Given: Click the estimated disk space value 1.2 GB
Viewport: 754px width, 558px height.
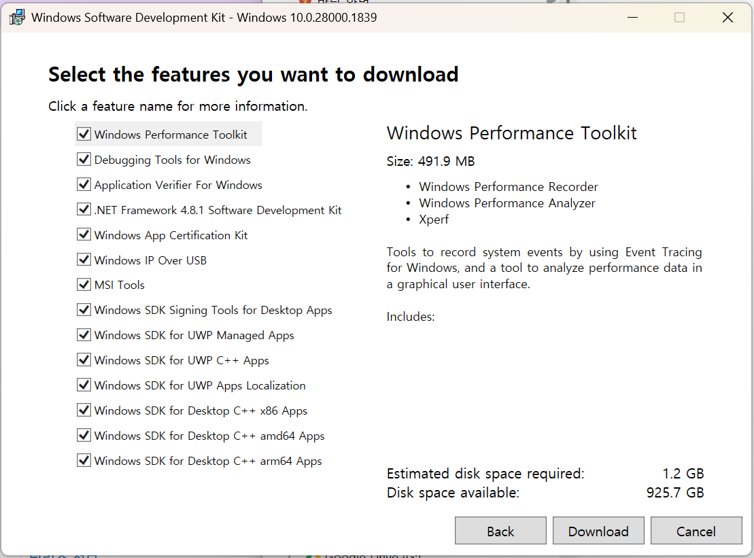Looking at the screenshot, I should click(683, 474).
